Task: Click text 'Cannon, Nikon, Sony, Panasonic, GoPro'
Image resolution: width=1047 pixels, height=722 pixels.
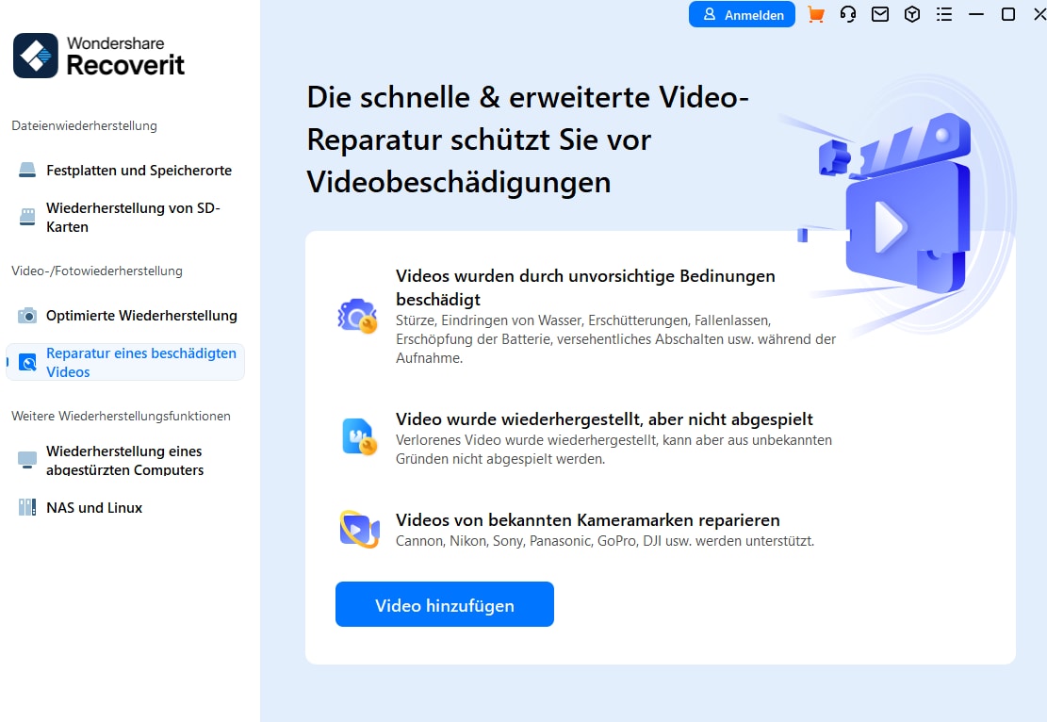Action: (516, 541)
